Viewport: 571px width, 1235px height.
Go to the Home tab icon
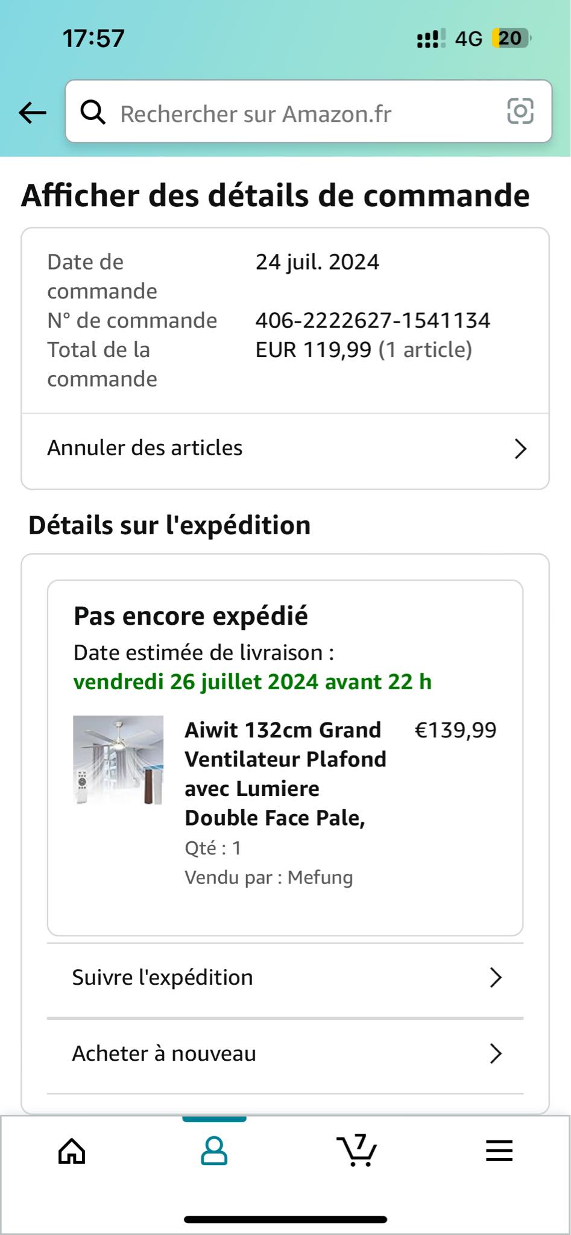click(72, 1151)
